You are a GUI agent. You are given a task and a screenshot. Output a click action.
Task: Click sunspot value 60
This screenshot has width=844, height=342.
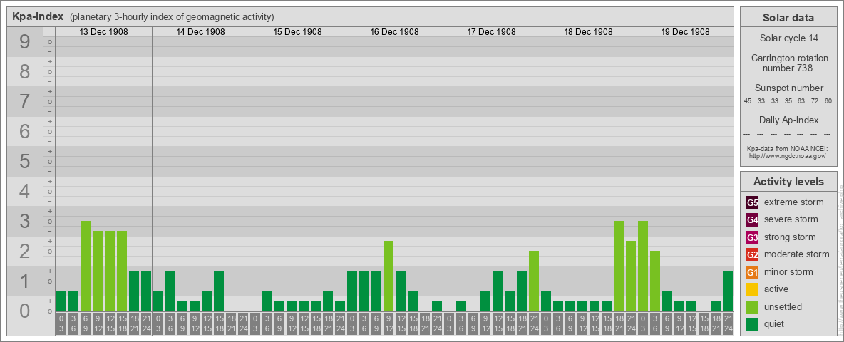828,101
